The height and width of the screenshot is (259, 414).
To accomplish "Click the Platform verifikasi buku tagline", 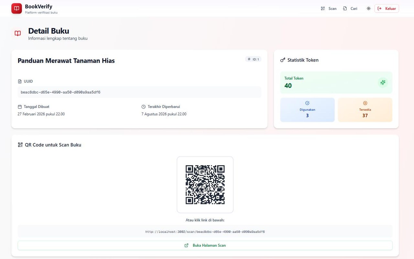I will point(41,13).
